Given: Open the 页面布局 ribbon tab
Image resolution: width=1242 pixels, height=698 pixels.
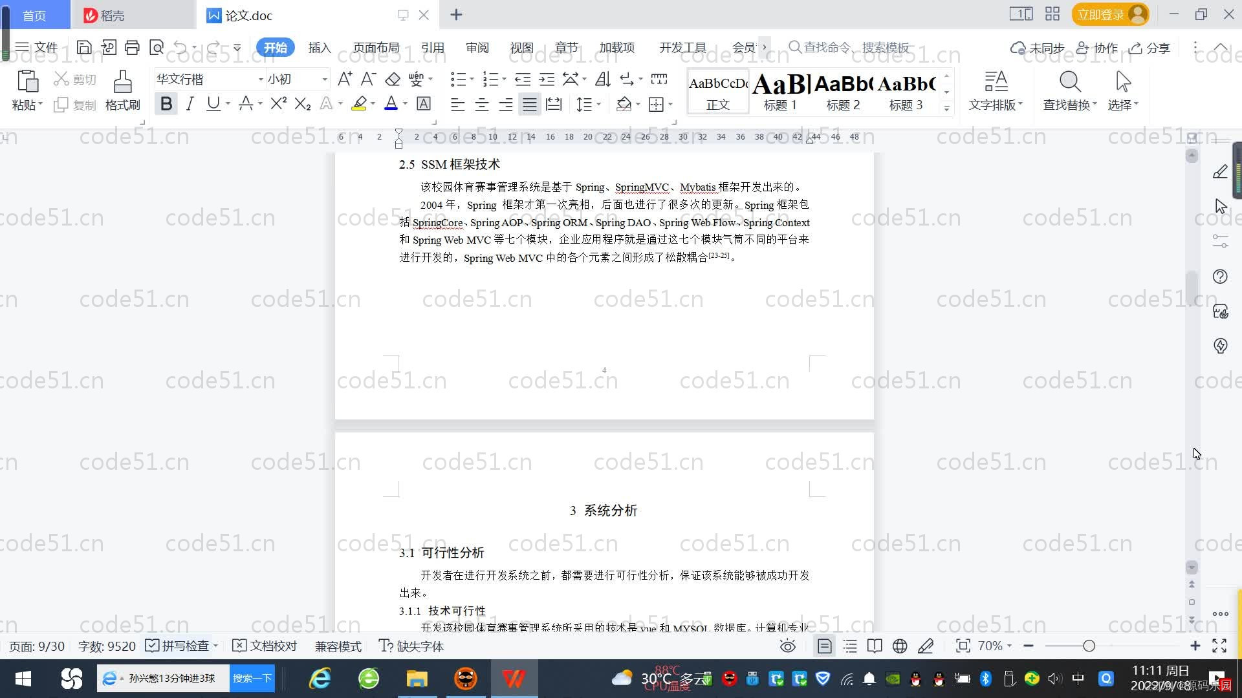Looking at the screenshot, I should coord(376,48).
